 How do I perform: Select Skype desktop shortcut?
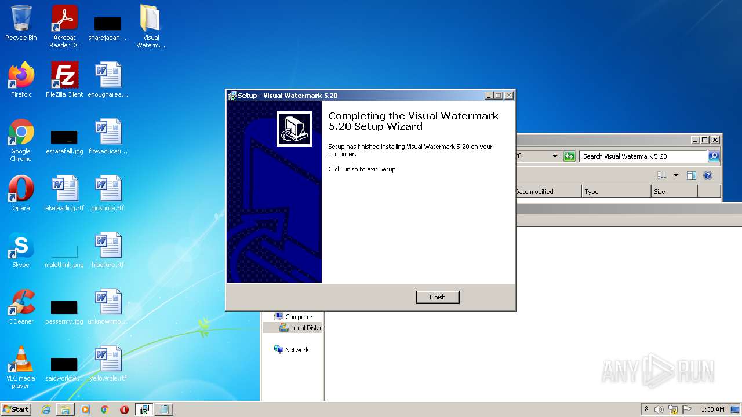(x=21, y=250)
